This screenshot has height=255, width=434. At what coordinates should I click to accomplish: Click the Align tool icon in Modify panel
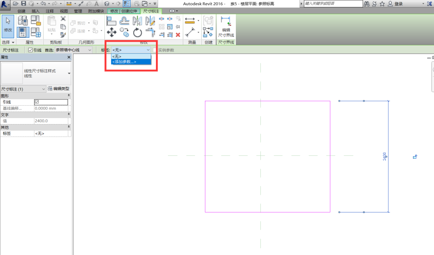[x=111, y=21]
